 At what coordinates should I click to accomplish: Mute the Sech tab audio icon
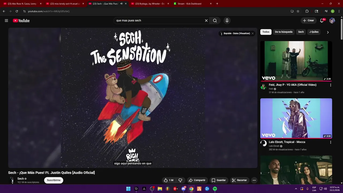pos(121,4)
